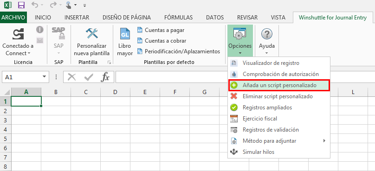Choose Añada un script personalizado
The height and width of the screenshot is (171, 375).
pos(279,85)
